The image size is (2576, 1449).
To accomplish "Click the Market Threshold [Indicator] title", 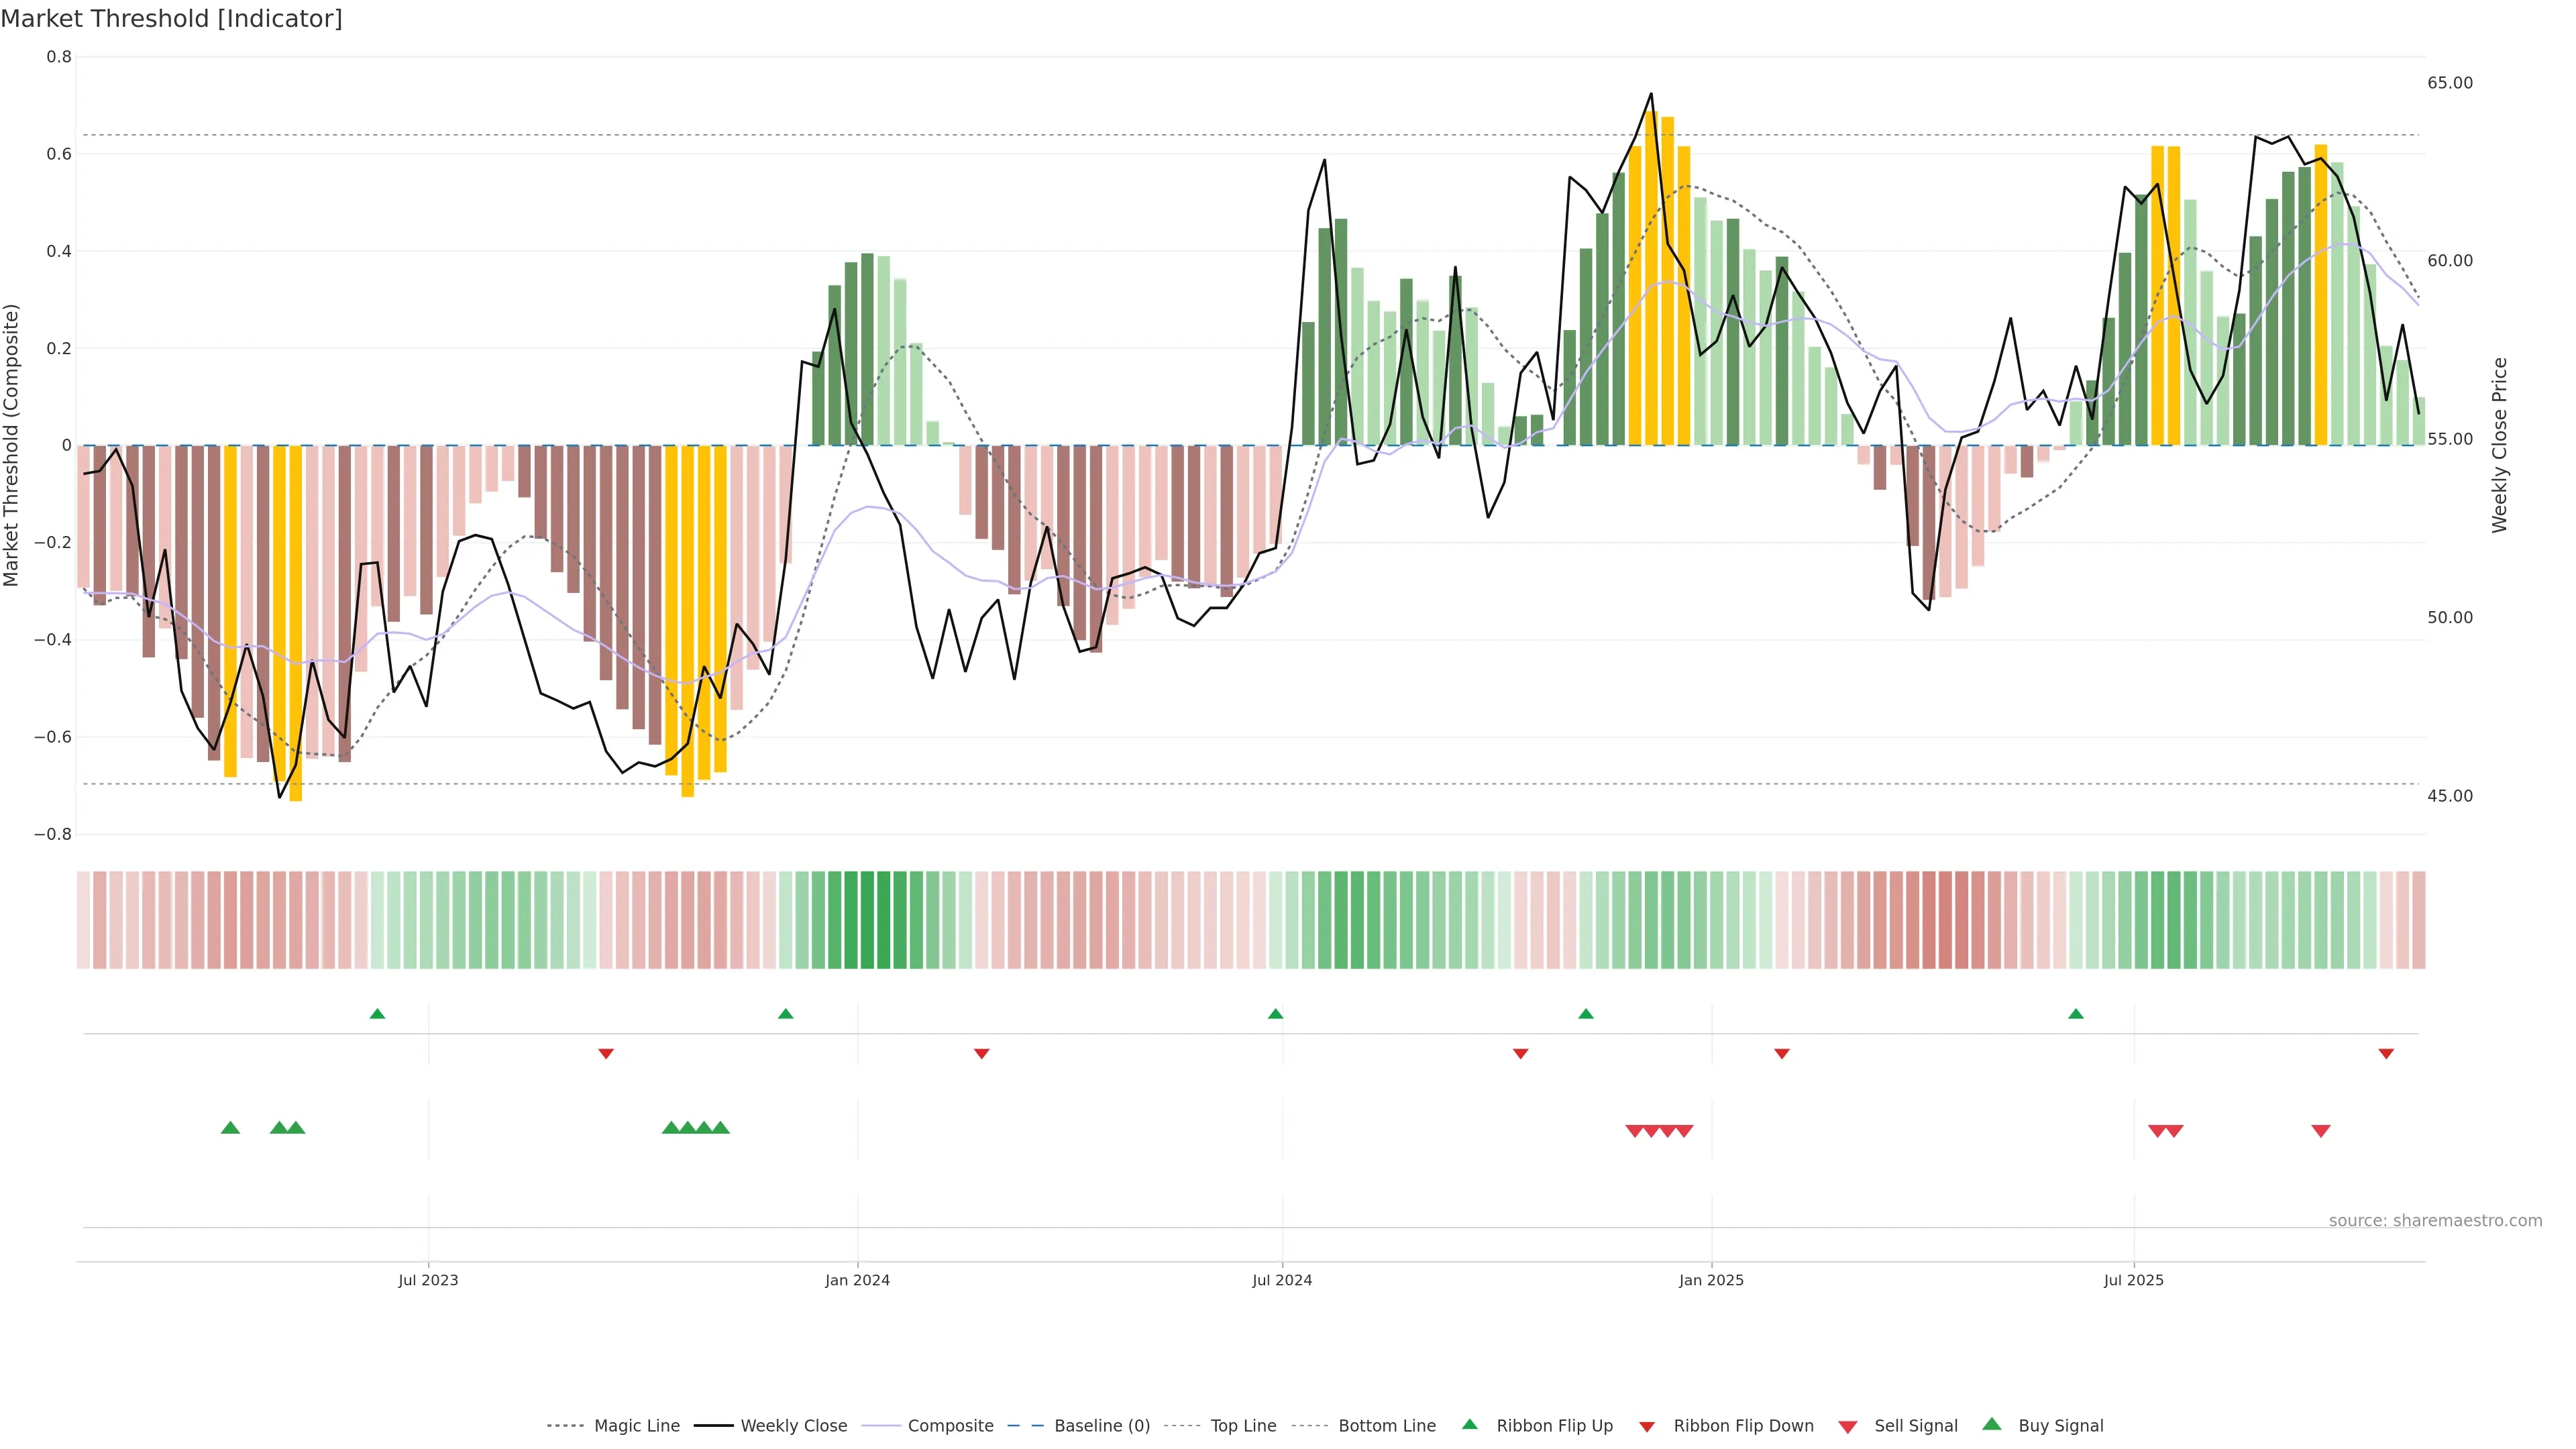I will coord(171,19).
